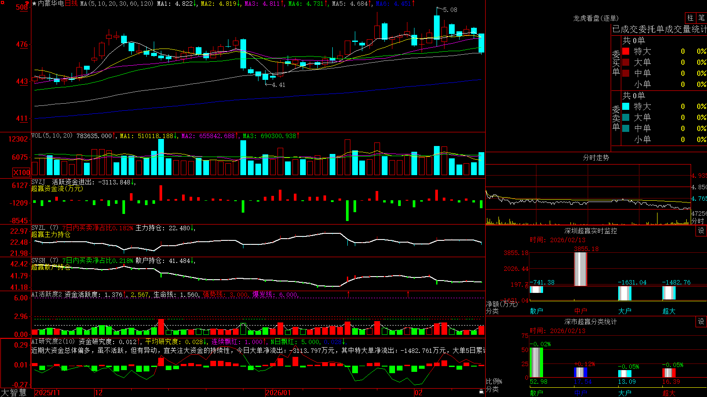Viewport: 707px width, 397px height.
Task: Click teal swatch beside 委卖单 大单
Action: [x=626, y=117]
